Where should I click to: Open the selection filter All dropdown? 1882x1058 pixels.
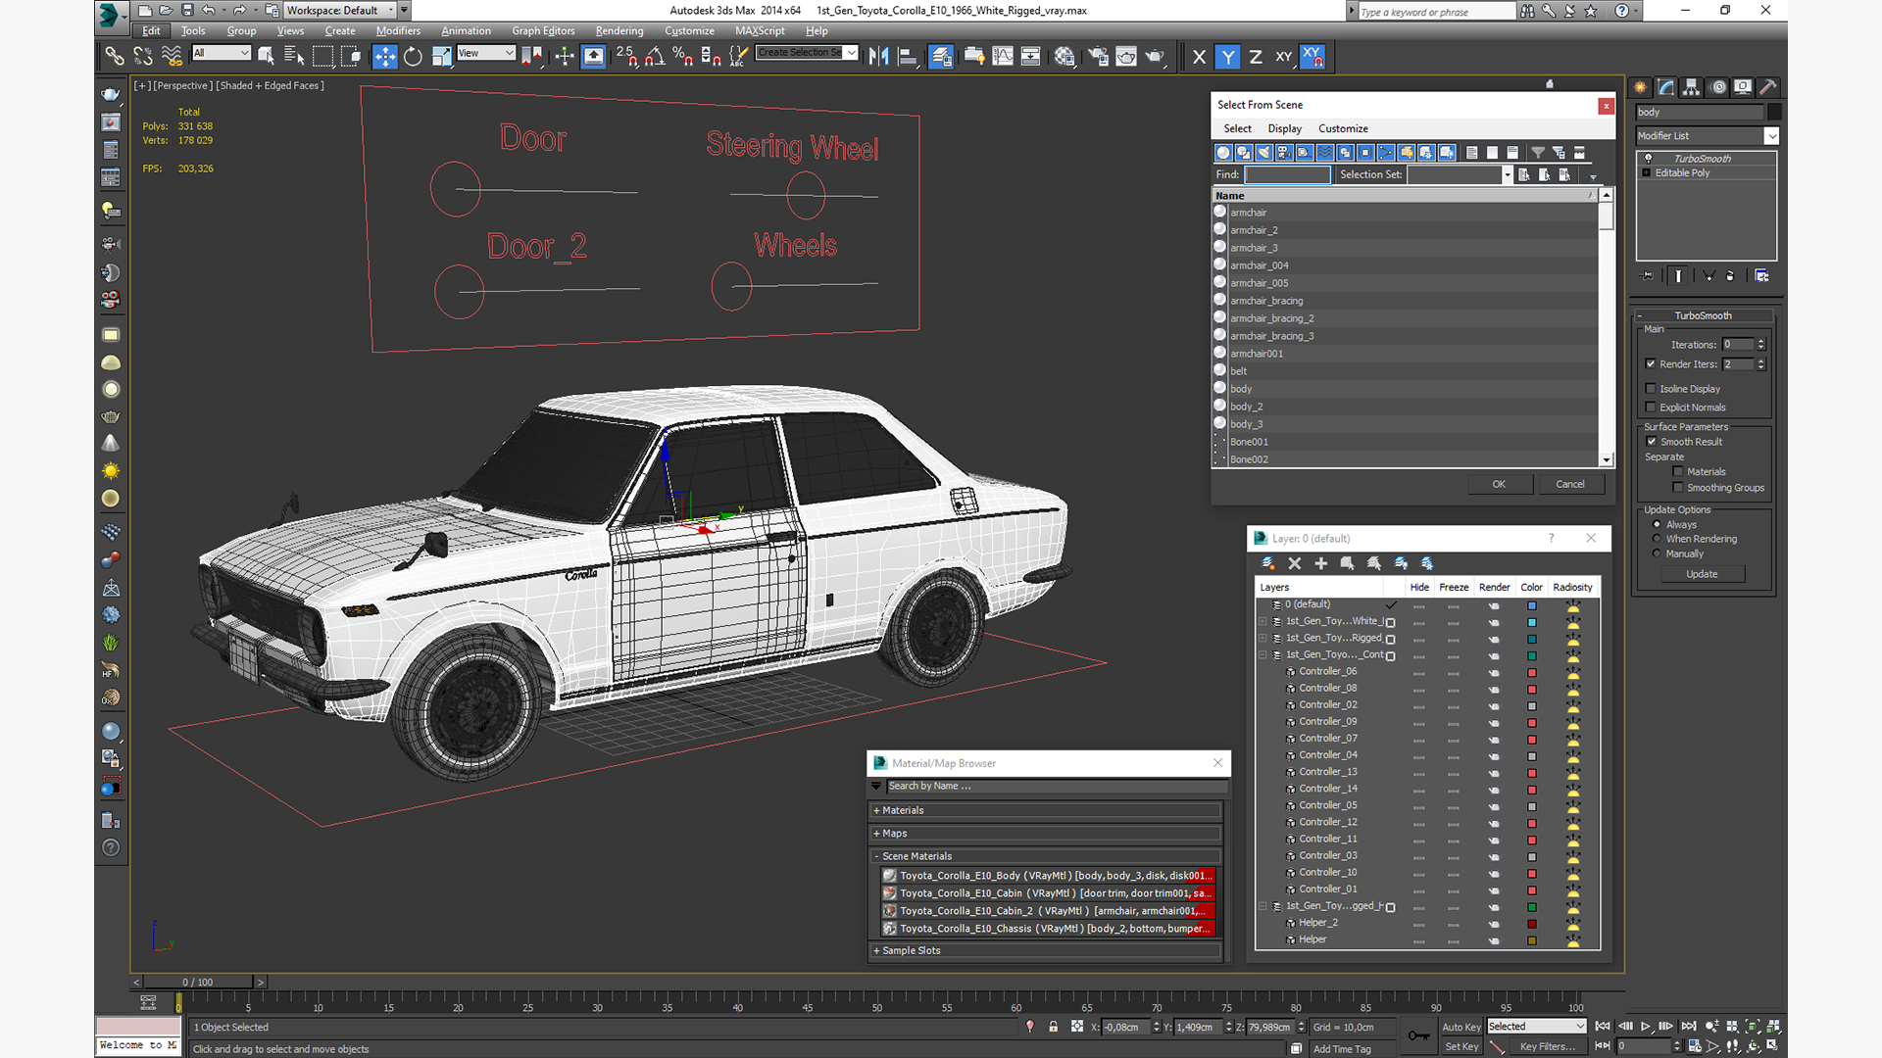[222, 53]
